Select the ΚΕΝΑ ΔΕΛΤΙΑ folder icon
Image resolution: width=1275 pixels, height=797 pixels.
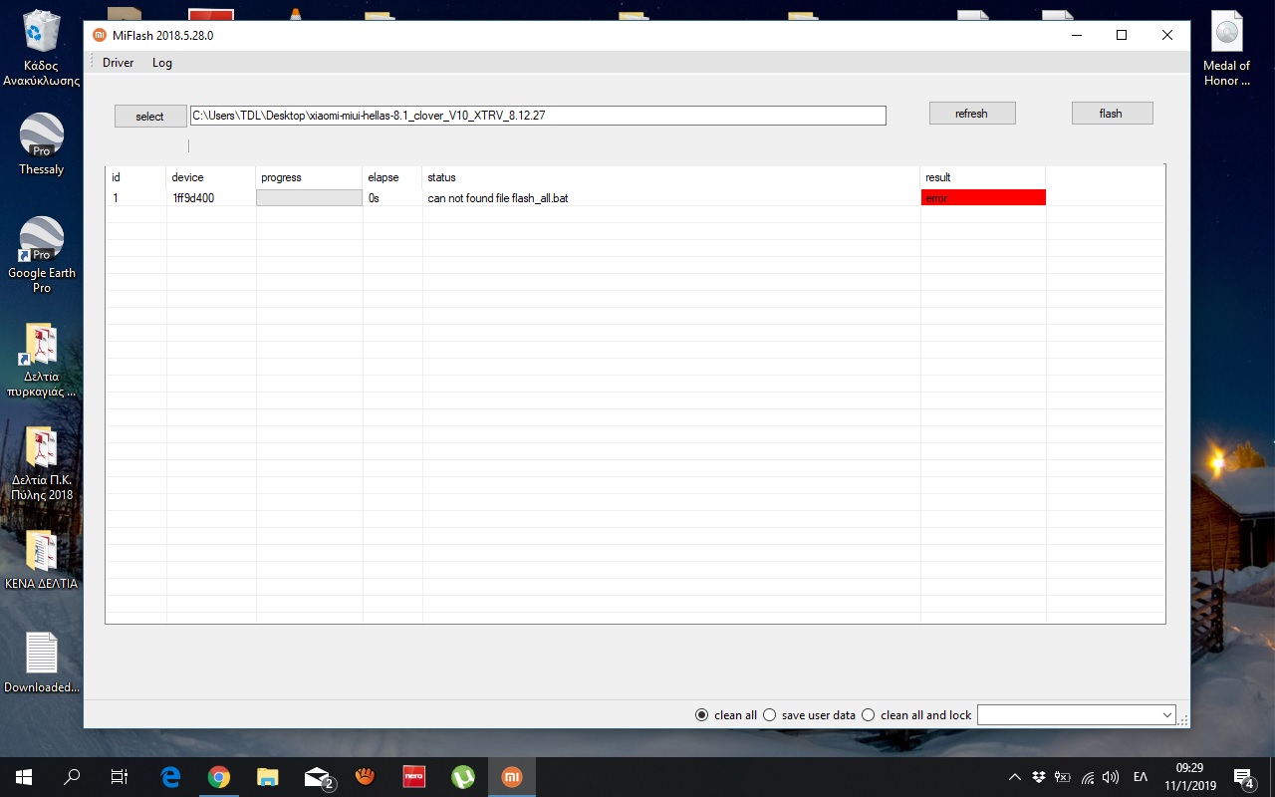pyautogui.click(x=41, y=561)
